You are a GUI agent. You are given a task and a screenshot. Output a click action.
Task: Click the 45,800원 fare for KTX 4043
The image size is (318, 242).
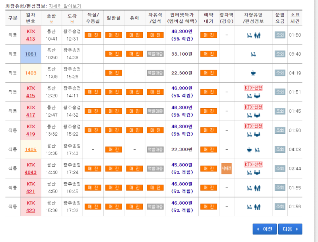click(x=182, y=165)
